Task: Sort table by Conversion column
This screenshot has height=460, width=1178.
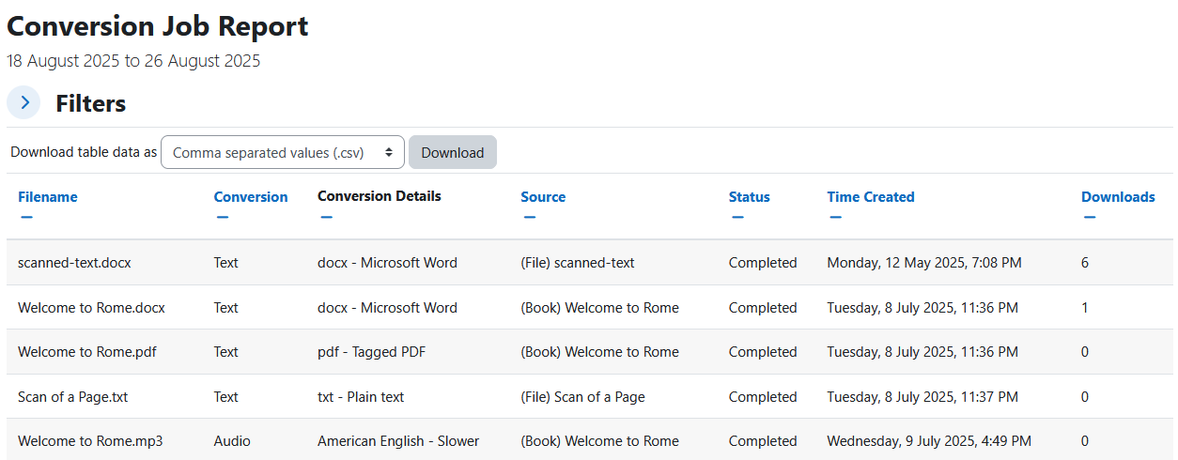Action: [x=251, y=197]
